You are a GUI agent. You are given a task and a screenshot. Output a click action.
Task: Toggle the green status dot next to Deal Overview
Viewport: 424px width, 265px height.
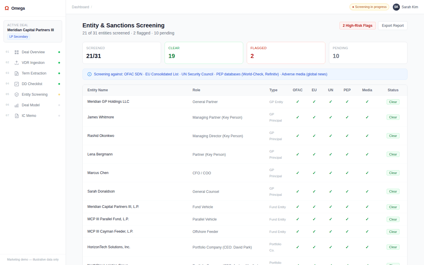pyautogui.click(x=59, y=52)
